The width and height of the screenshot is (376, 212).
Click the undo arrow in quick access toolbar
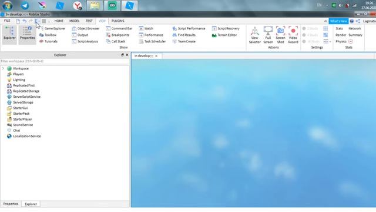click(x=25, y=21)
